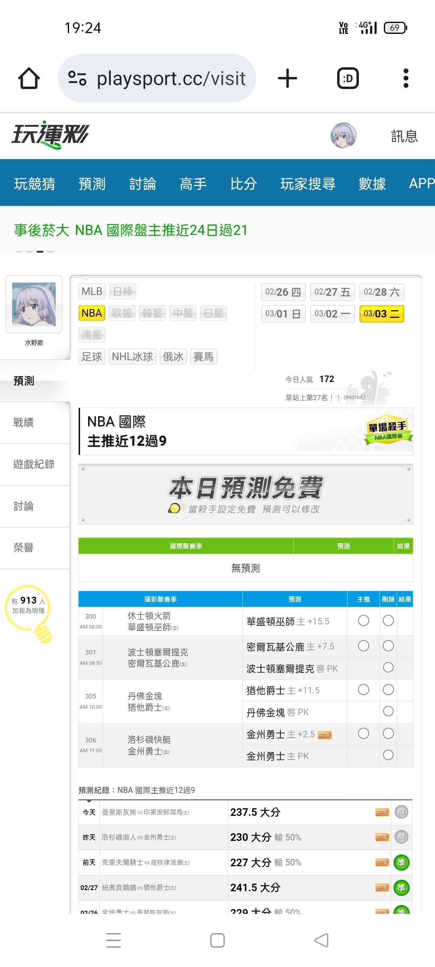435x967 pixels.
Task: Open 事後菸大 NBA 國際盤 banner link
Action: click(x=130, y=230)
